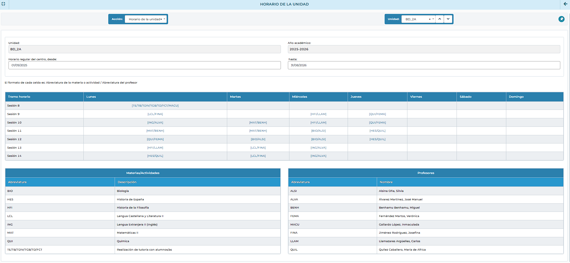Click the end date field 31/08/2026

[x=423, y=65]
